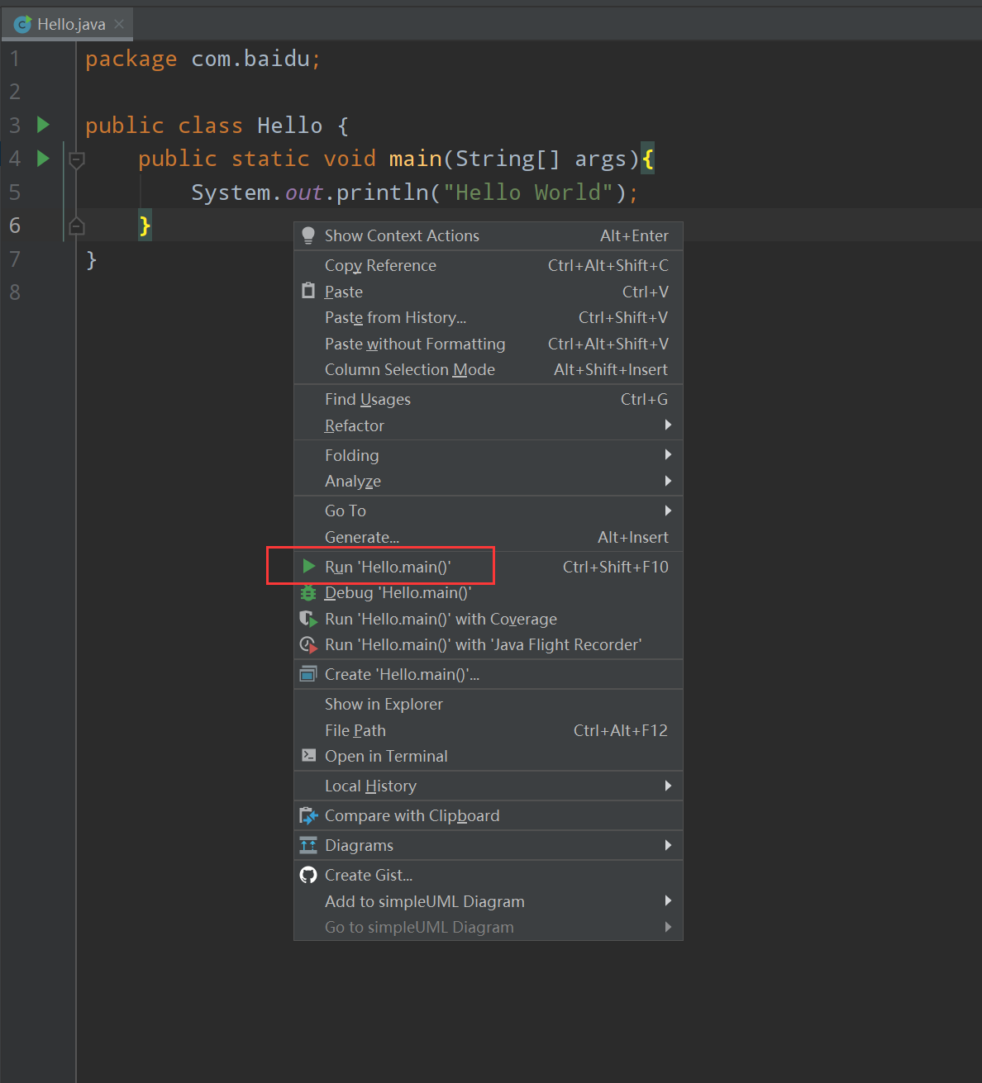
Task: Click the Diagrams icon
Action: [308, 845]
